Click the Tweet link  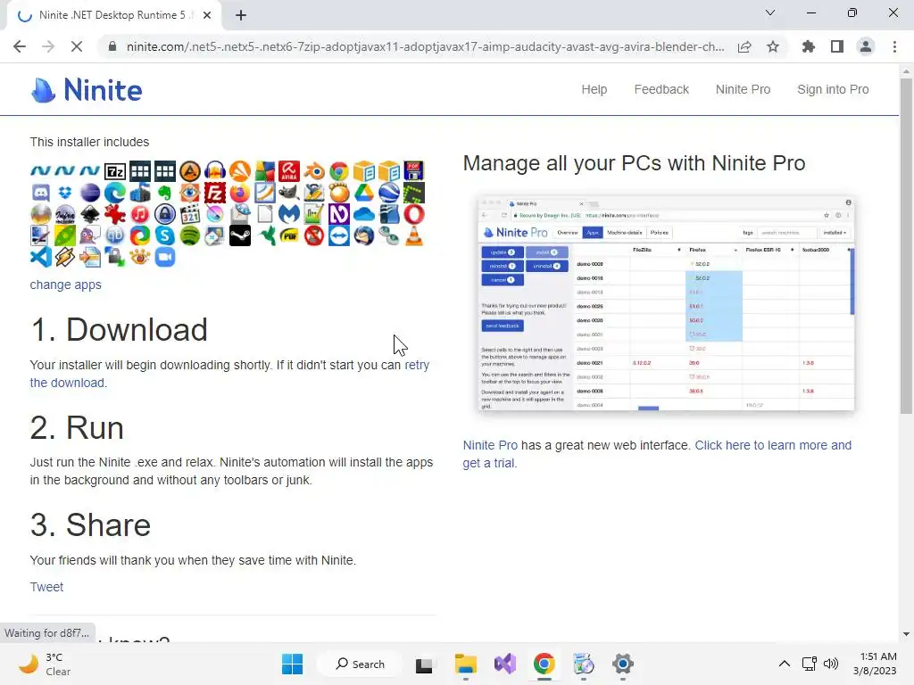[46, 587]
